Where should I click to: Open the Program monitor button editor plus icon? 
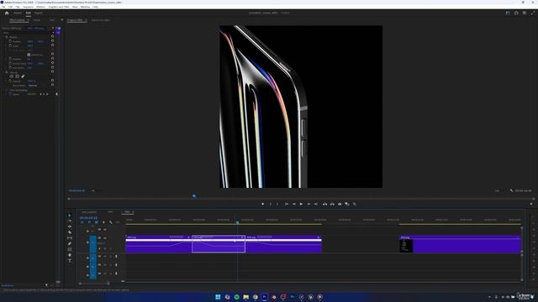tap(531, 204)
